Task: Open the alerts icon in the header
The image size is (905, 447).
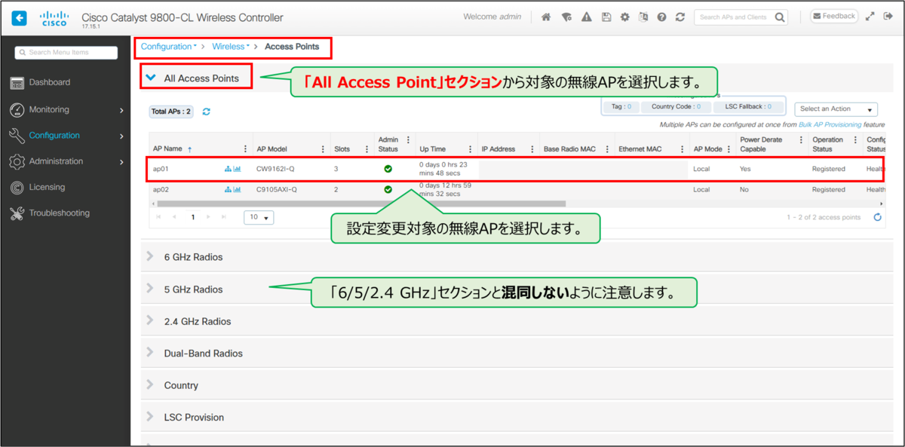Action: [587, 16]
